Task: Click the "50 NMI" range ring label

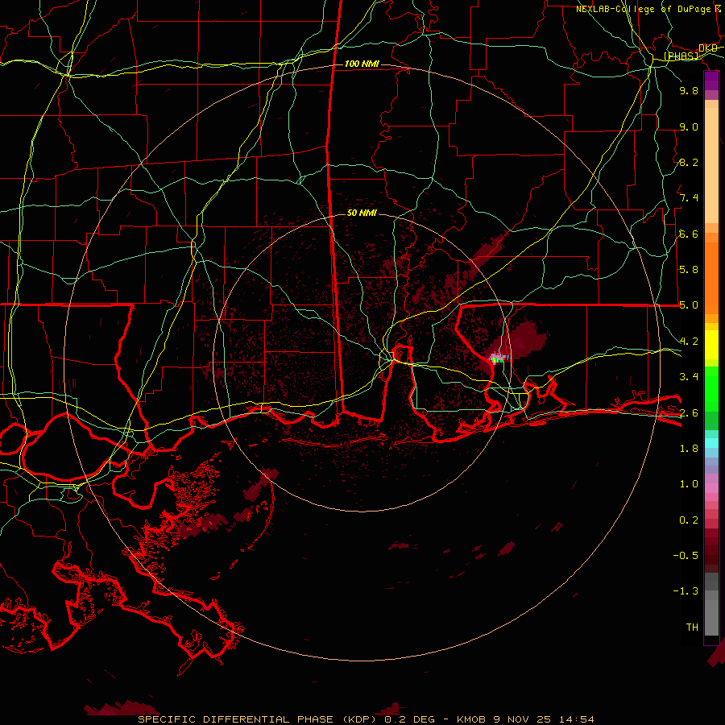Action: click(362, 213)
